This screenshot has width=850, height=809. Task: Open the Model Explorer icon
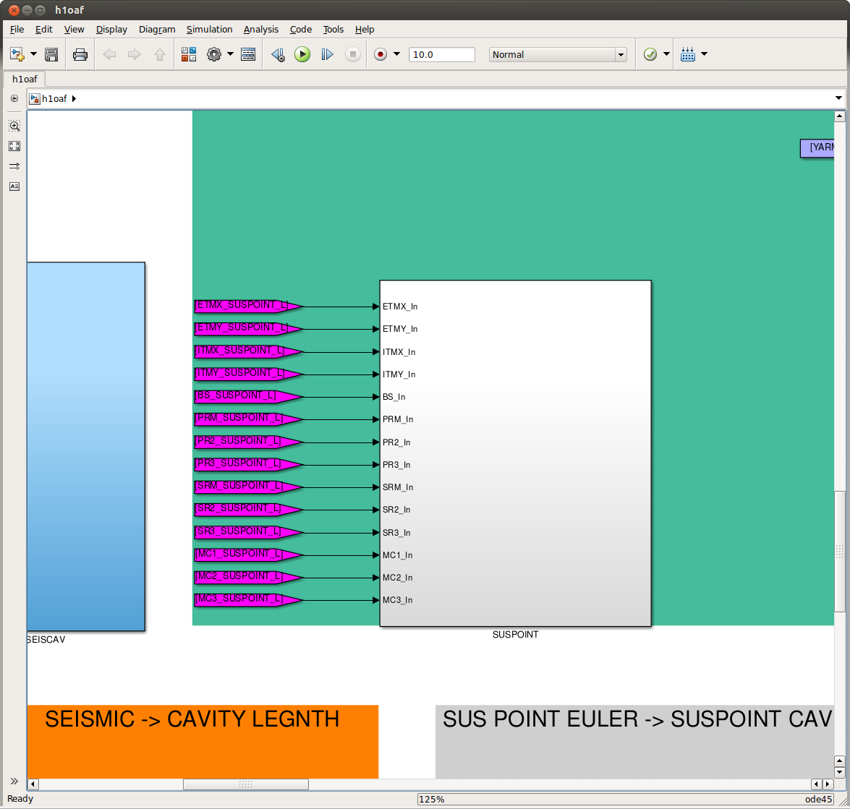pyautogui.click(x=248, y=54)
